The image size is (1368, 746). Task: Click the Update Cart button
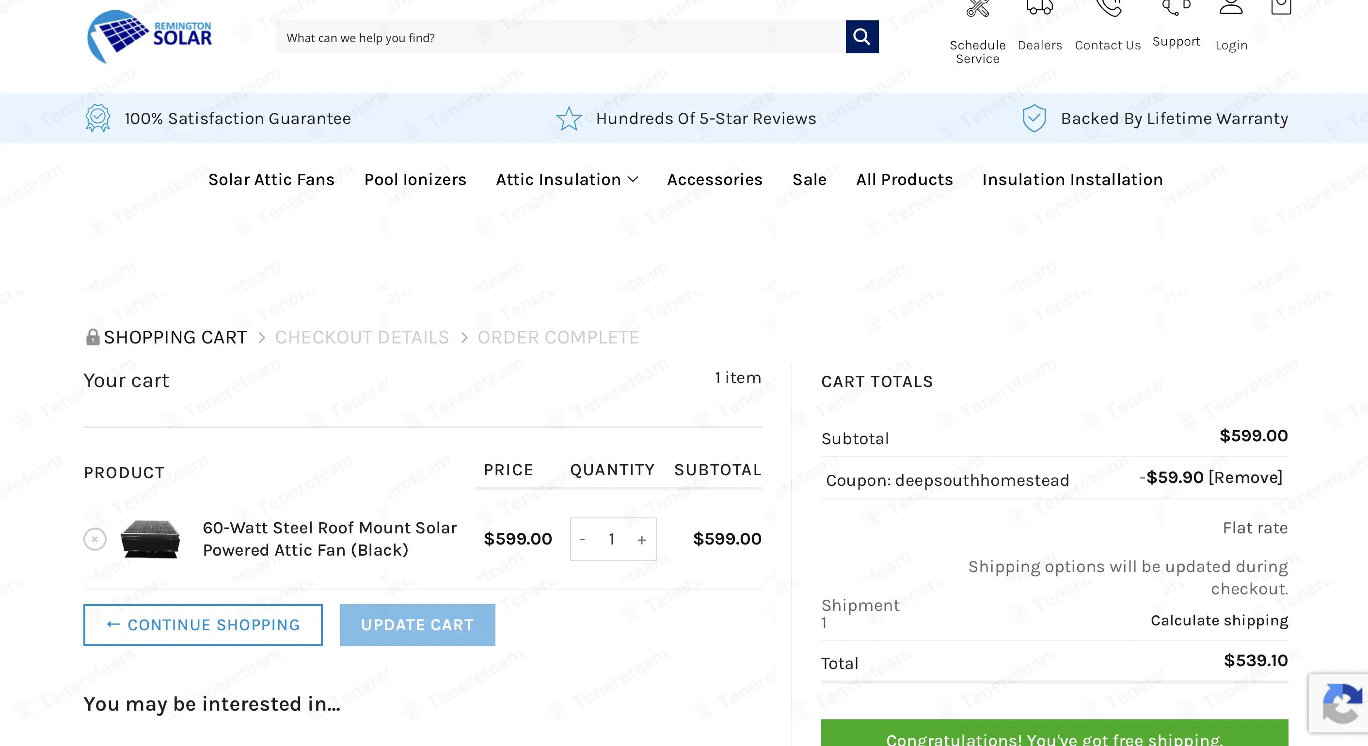417,625
